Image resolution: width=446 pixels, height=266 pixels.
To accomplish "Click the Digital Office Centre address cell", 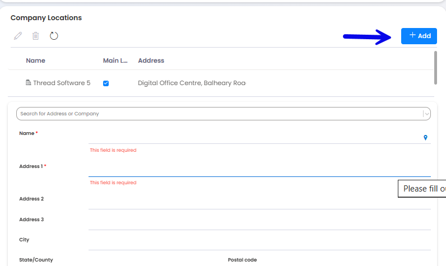I will 192,83.
